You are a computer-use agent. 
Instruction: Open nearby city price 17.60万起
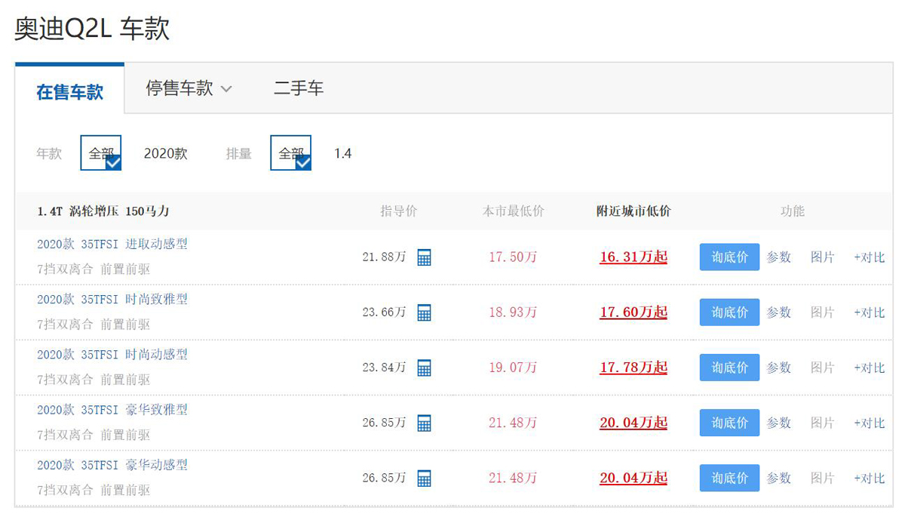(x=633, y=312)
